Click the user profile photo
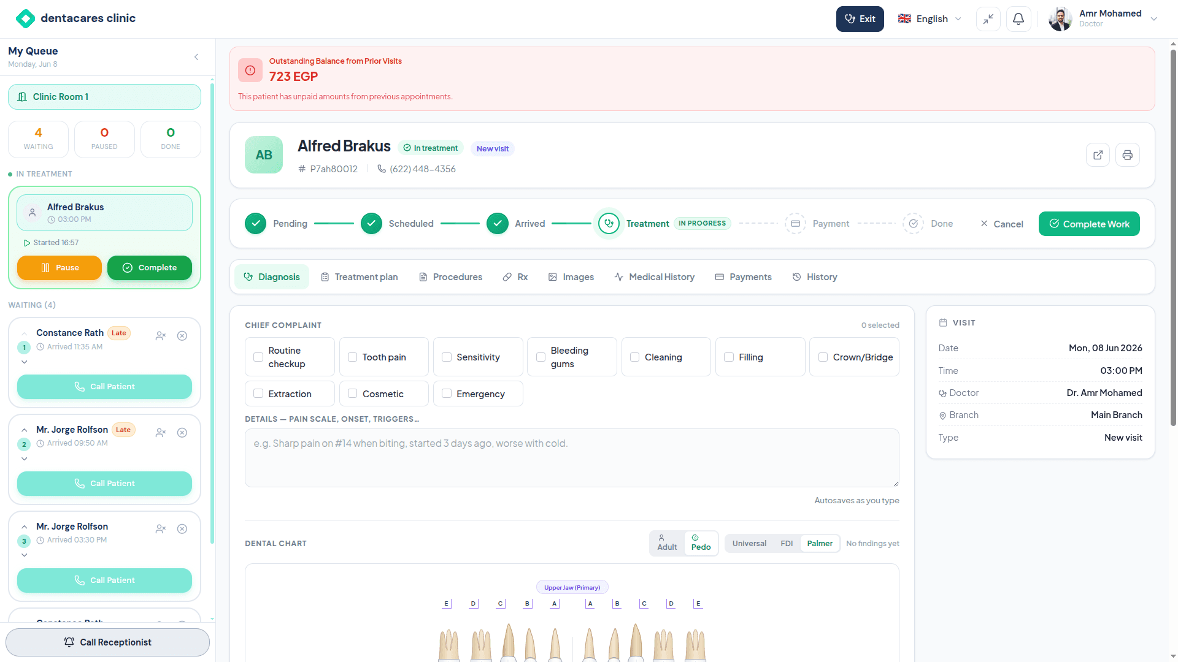Image resolution: width=1178 pixels, height=662 pixels. pos(1060,19)
